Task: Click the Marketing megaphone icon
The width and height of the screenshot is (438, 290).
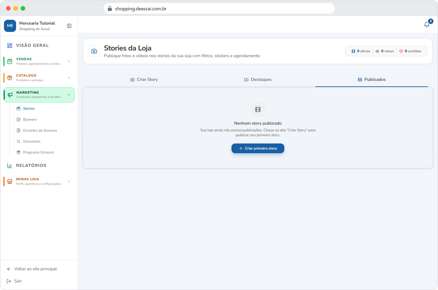Action: coord(10,95)
